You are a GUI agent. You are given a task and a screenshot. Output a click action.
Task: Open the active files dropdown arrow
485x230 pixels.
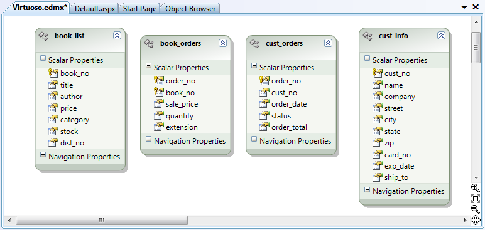pyautogui.click(x=464, y=8)
